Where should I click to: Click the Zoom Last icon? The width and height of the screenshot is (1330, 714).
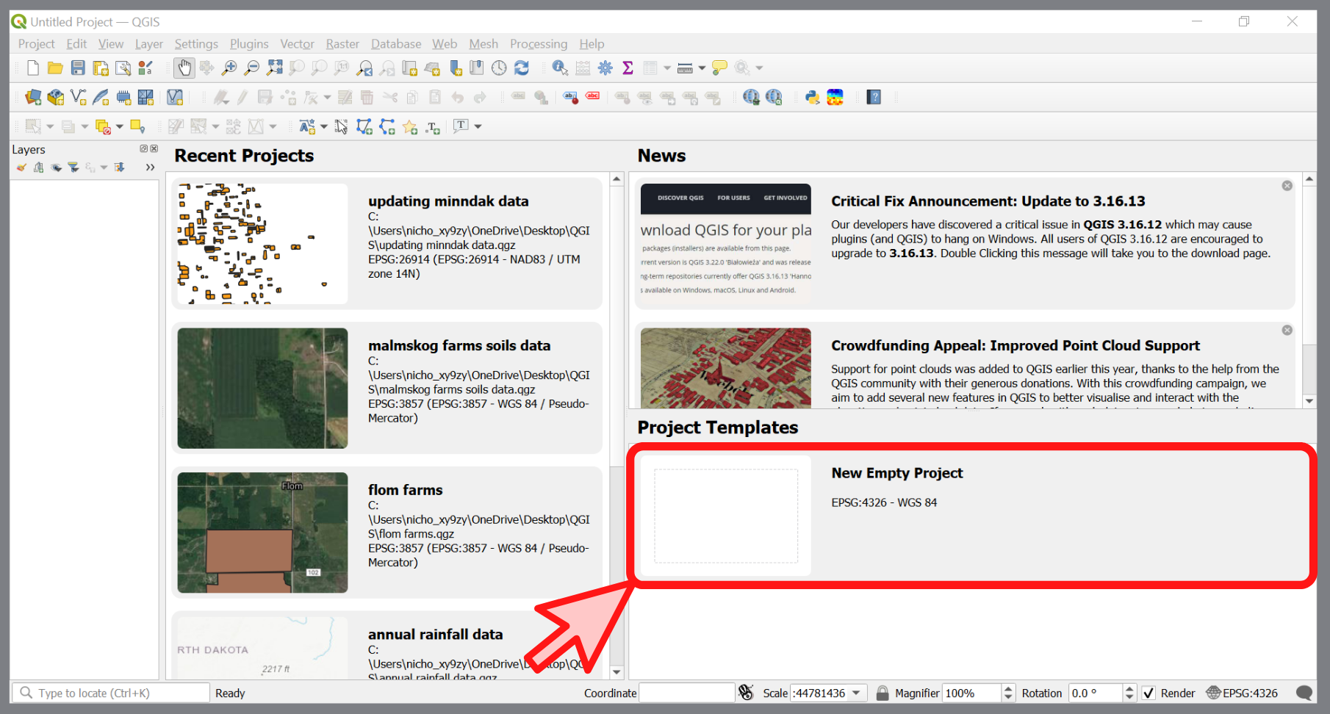[364, 68]
